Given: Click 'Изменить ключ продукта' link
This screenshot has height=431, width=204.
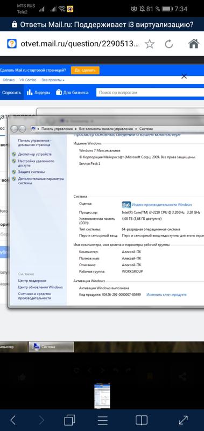Looking at the screenshot, I should coord(166,295).
